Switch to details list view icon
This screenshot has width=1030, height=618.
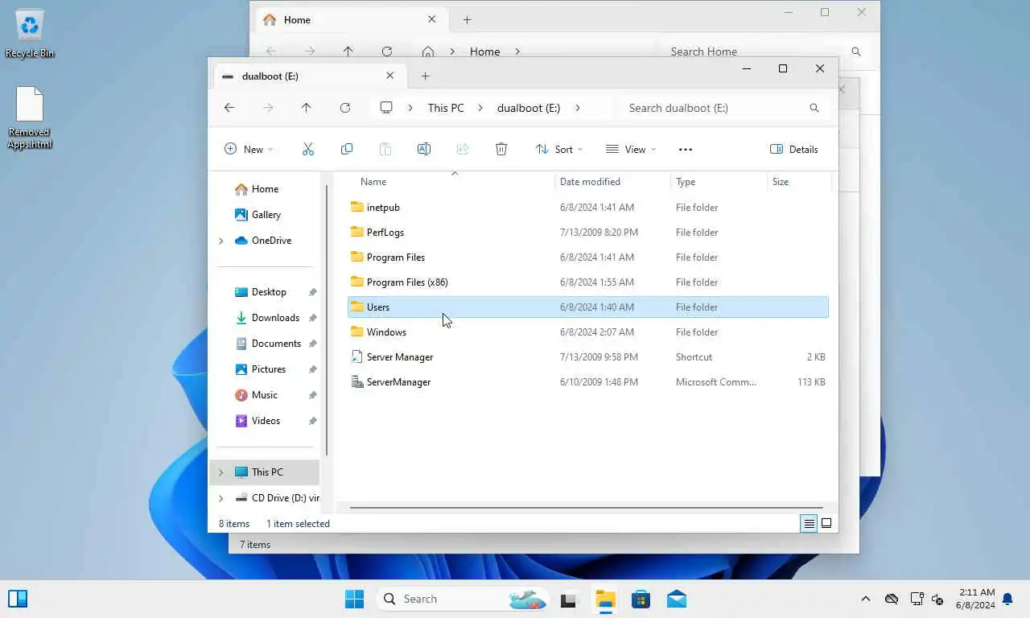[x=809, y=524]
